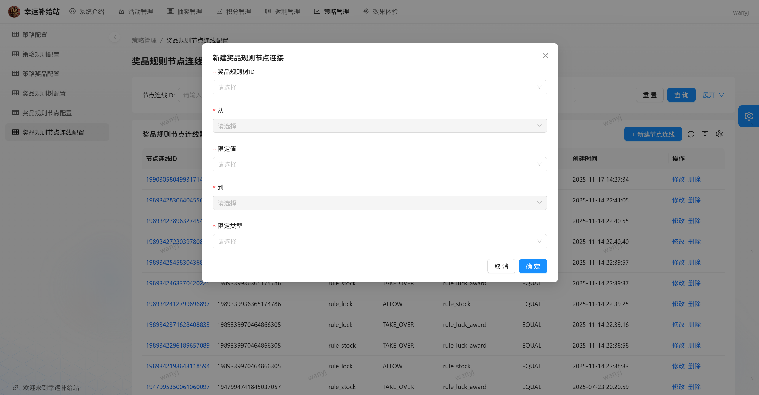The width and height of the screenshot is (759, 395).
Task: Click the 策略配置 sidebar table icon
Action: (16, 34)
